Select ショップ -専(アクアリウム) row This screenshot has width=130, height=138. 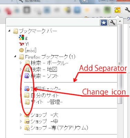coord(59,128)
